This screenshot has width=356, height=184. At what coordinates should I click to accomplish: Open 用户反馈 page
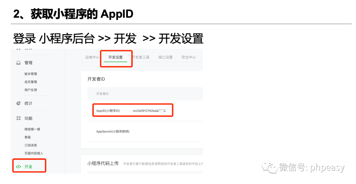point(31,90)
